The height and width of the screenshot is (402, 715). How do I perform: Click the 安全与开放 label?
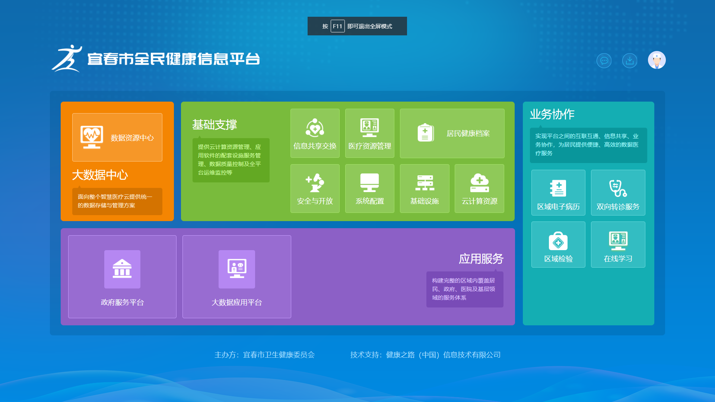pyautogui.click(x=315, y=201)
